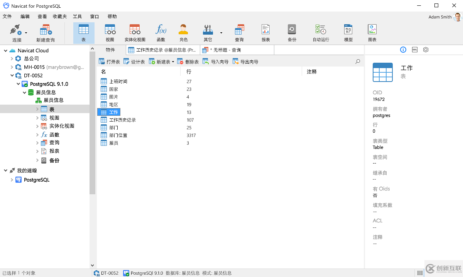Toggle the 信息 pane with the blue i button
This screenshot has width=463, height=277.
pyautogui.click(x=403, y=50)
